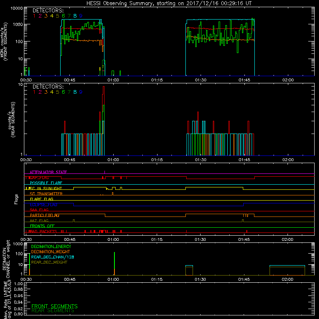319x319 pixels.
Task: Select DETECTORS: legend heading in front segments plot
Action: pyautogui.click(x=48, y=10)
